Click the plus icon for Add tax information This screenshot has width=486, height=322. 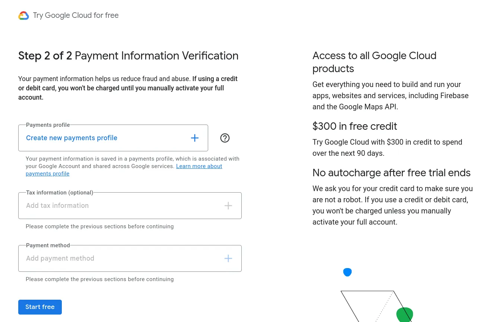point(228,206)
